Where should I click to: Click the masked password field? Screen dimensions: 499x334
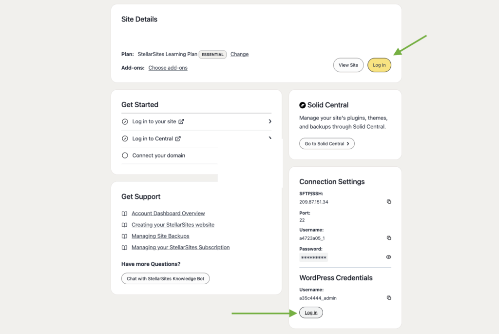click(x=313, y=257)
